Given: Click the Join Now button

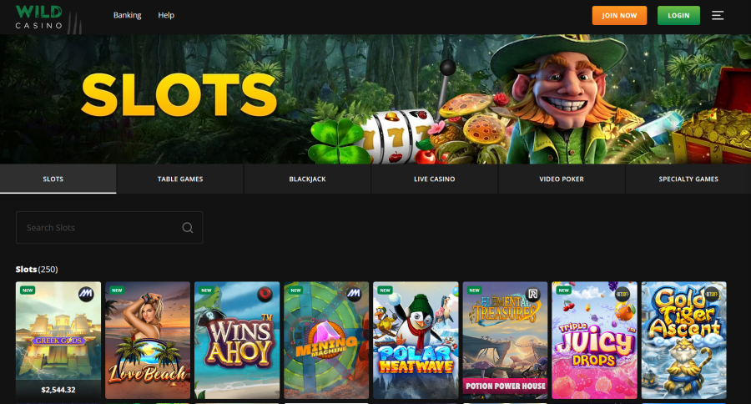Looking at the screenshot, I should point(619,15).
